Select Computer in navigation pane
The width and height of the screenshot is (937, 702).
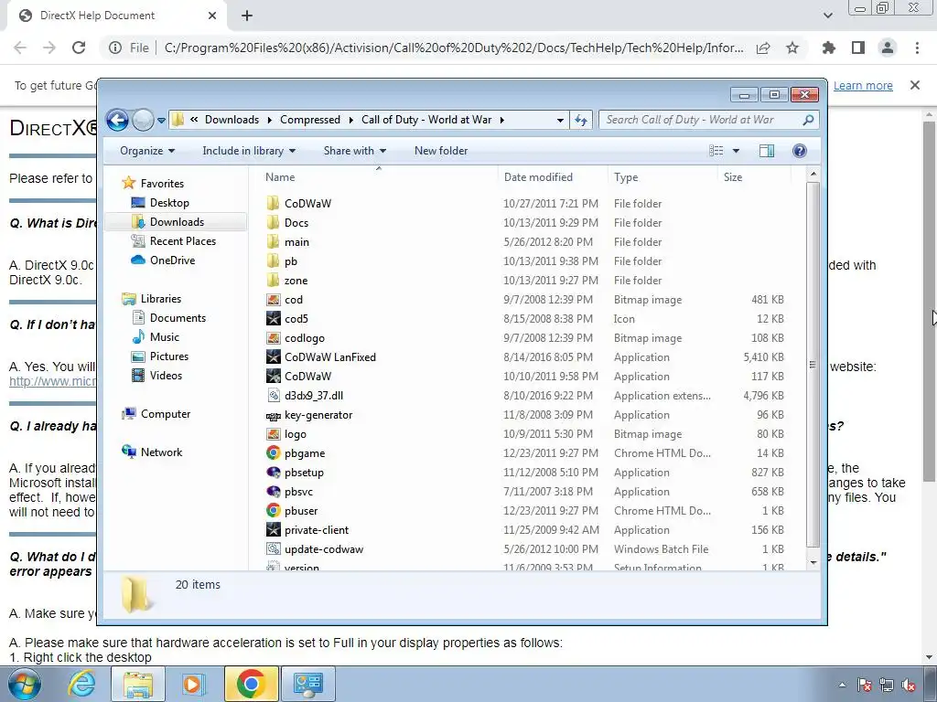[x=166, y=414]
